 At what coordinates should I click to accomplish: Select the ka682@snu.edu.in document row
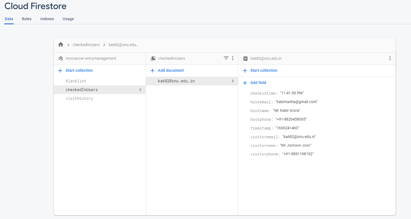point(192,81)
